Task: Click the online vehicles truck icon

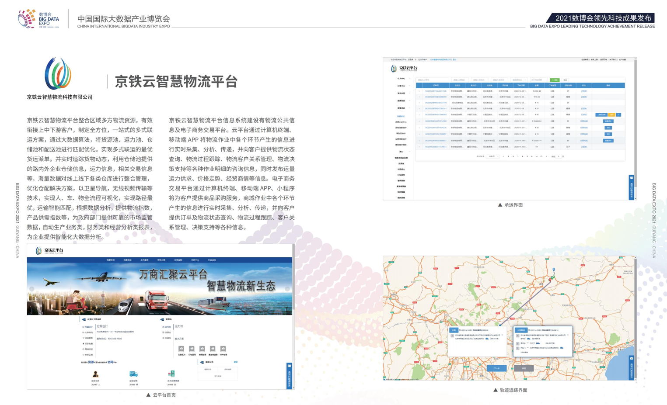Action: coord(133,374)
